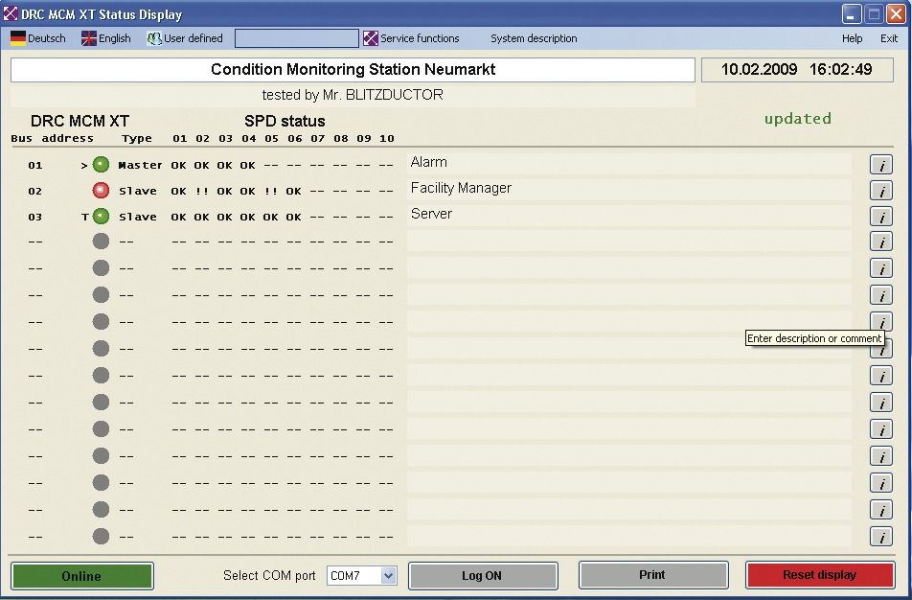Click the DRC MCM XT title bar icon
The width and height of the screenshot is (912, 600).
click(11, 12)
